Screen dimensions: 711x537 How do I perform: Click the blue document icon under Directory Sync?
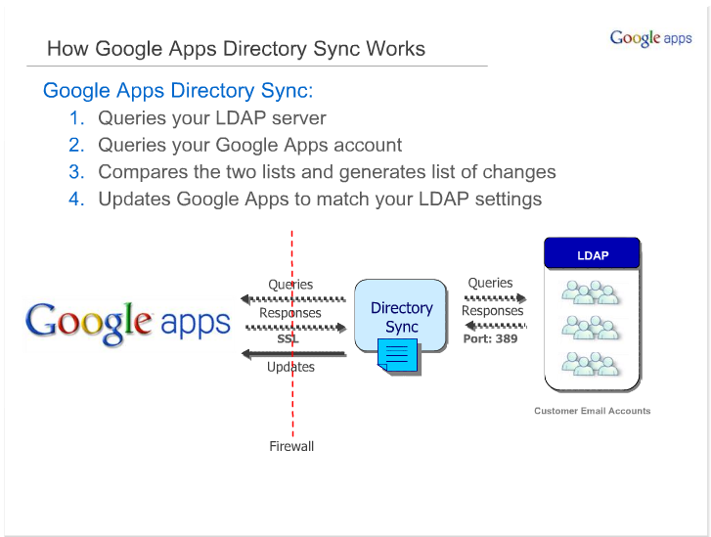(398, 356)
